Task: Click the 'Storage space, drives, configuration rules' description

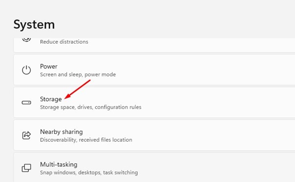Action: click(x=90, y=107)
